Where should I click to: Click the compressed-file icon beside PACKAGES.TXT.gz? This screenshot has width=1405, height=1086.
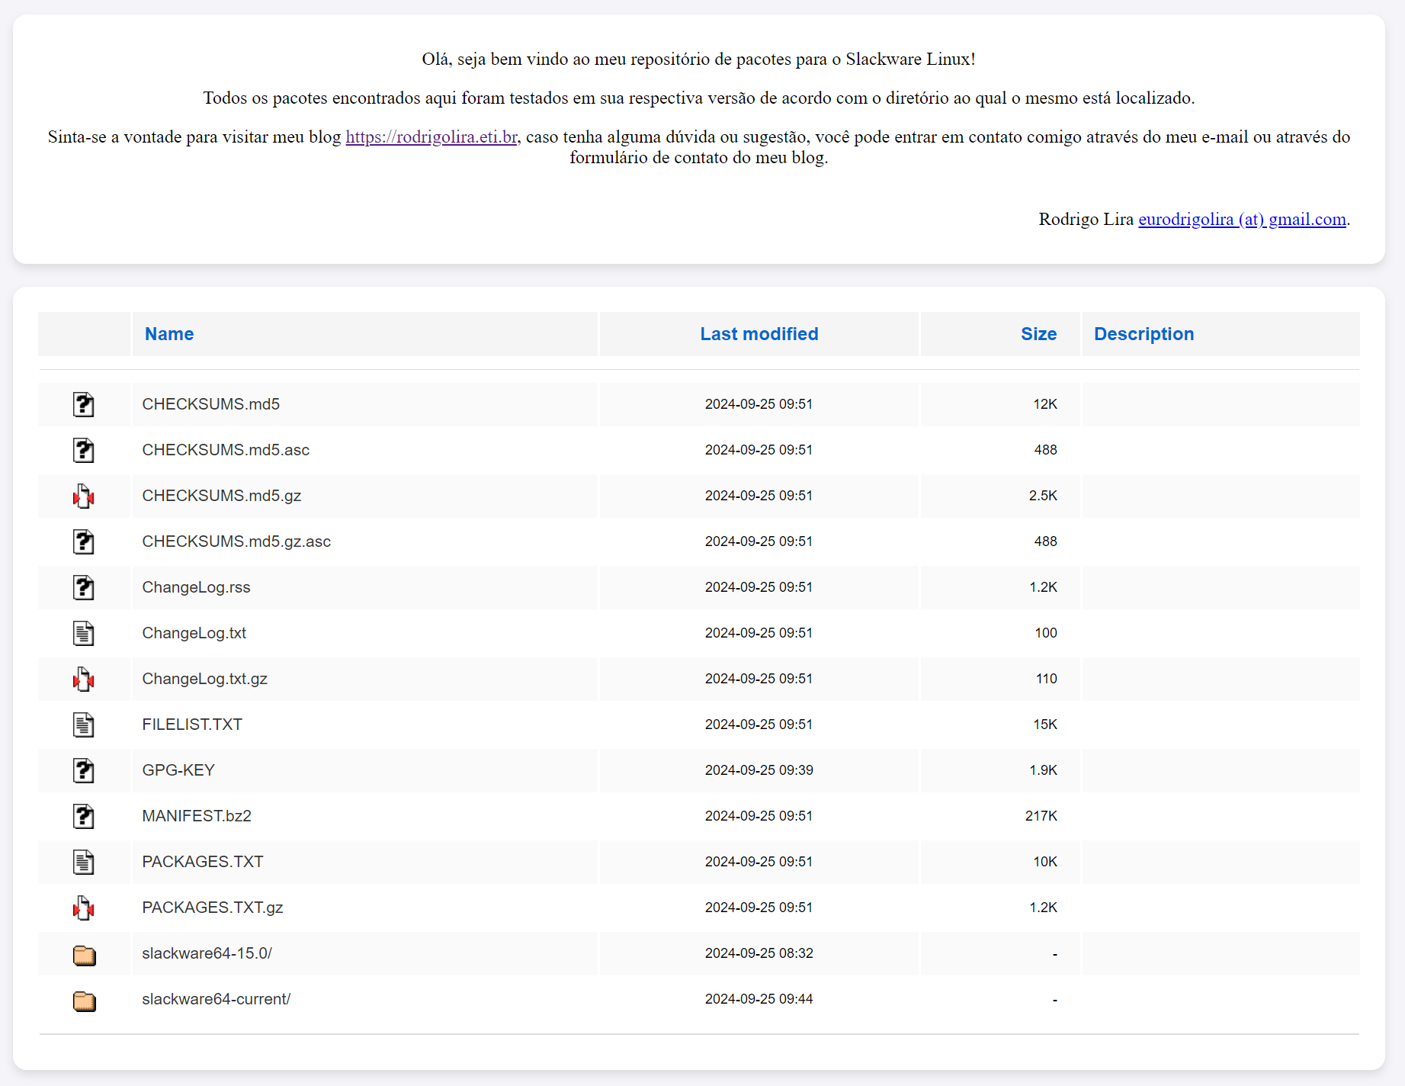(x=84, y=908)
